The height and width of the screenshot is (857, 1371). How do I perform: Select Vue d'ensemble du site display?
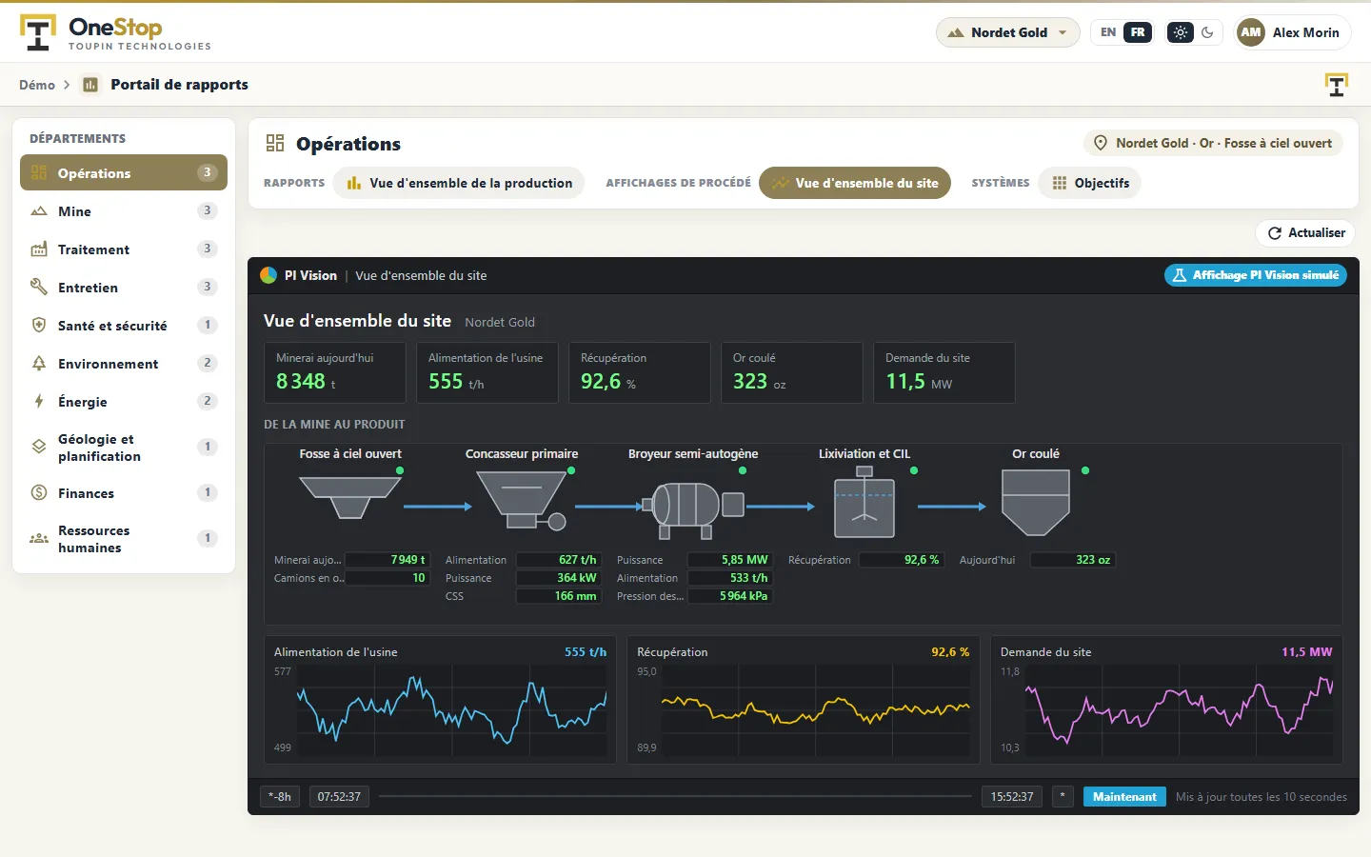click(x=855, y=183)
